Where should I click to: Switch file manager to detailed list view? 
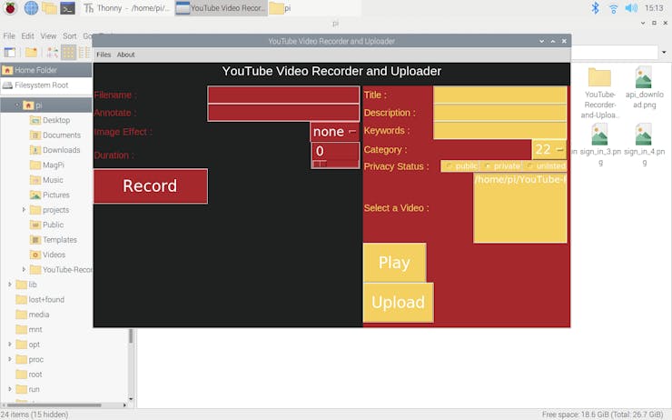[x=84, y=53]
